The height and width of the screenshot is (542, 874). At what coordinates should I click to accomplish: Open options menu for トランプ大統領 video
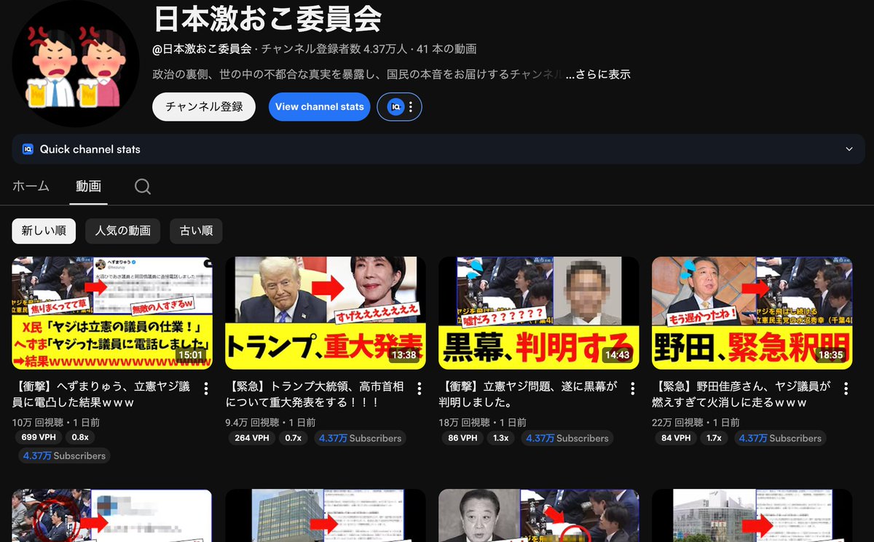click(419, 388)
